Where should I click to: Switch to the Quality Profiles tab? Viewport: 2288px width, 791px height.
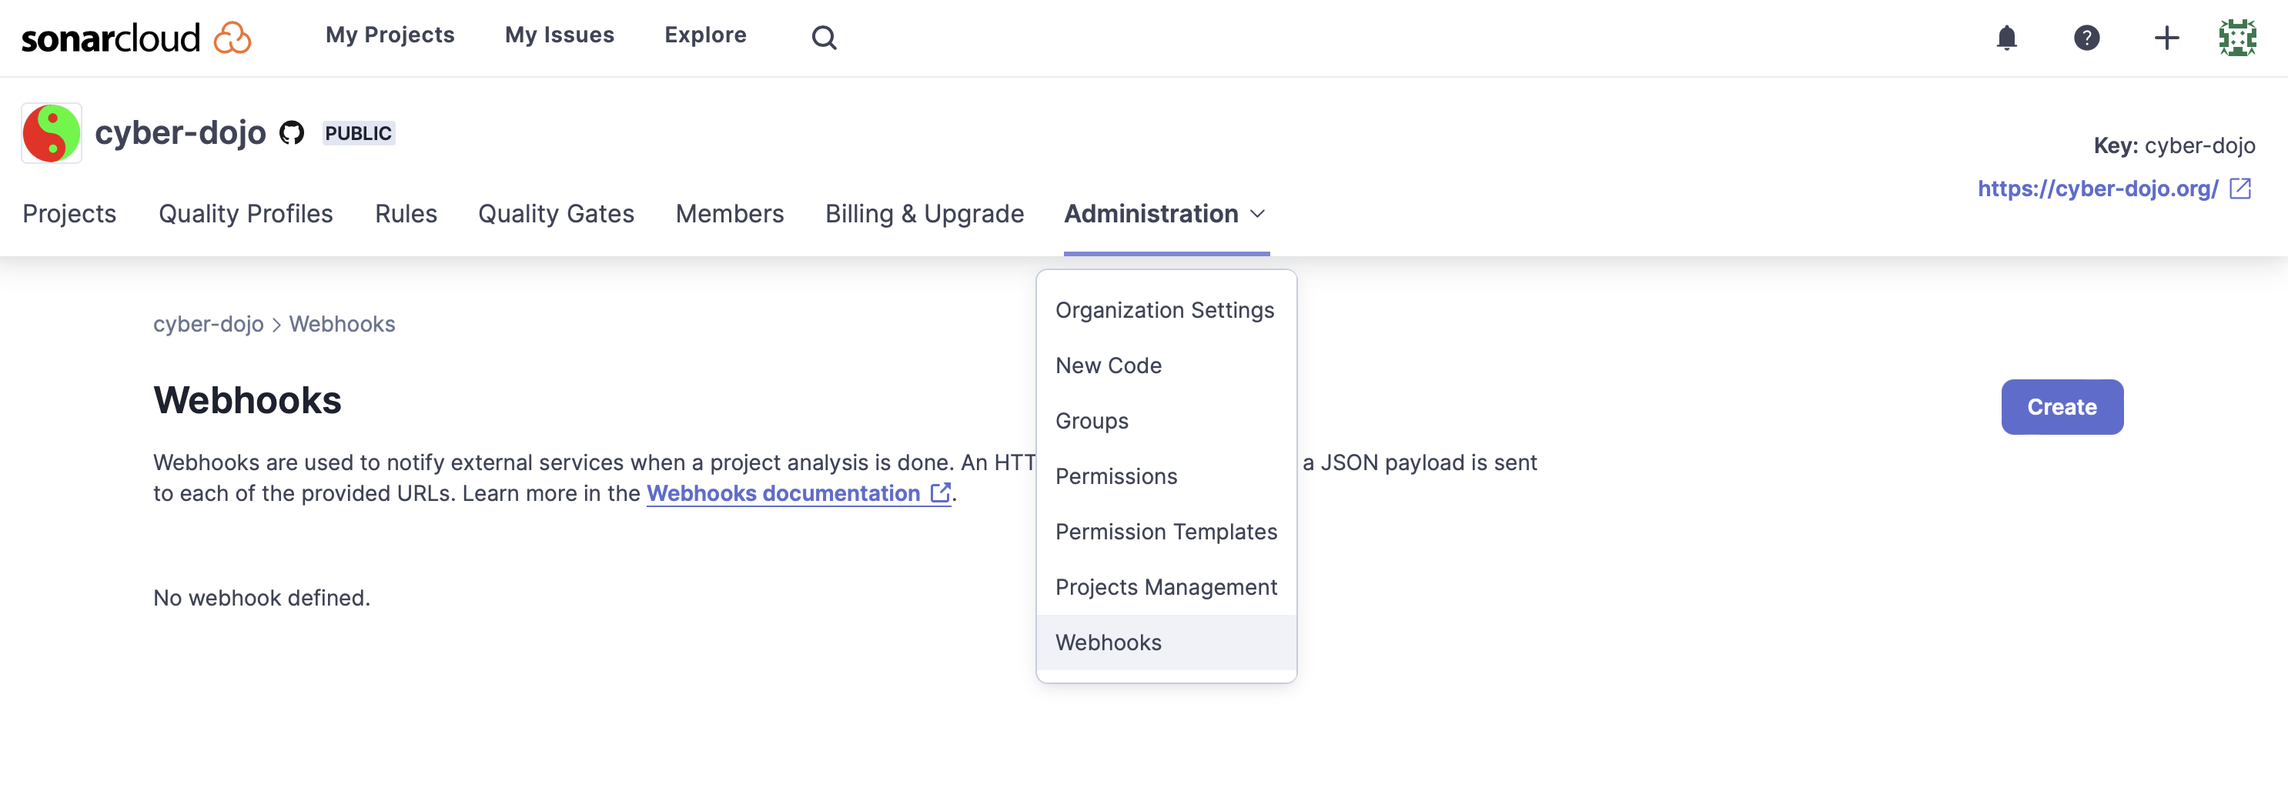[x=246, y=214]
